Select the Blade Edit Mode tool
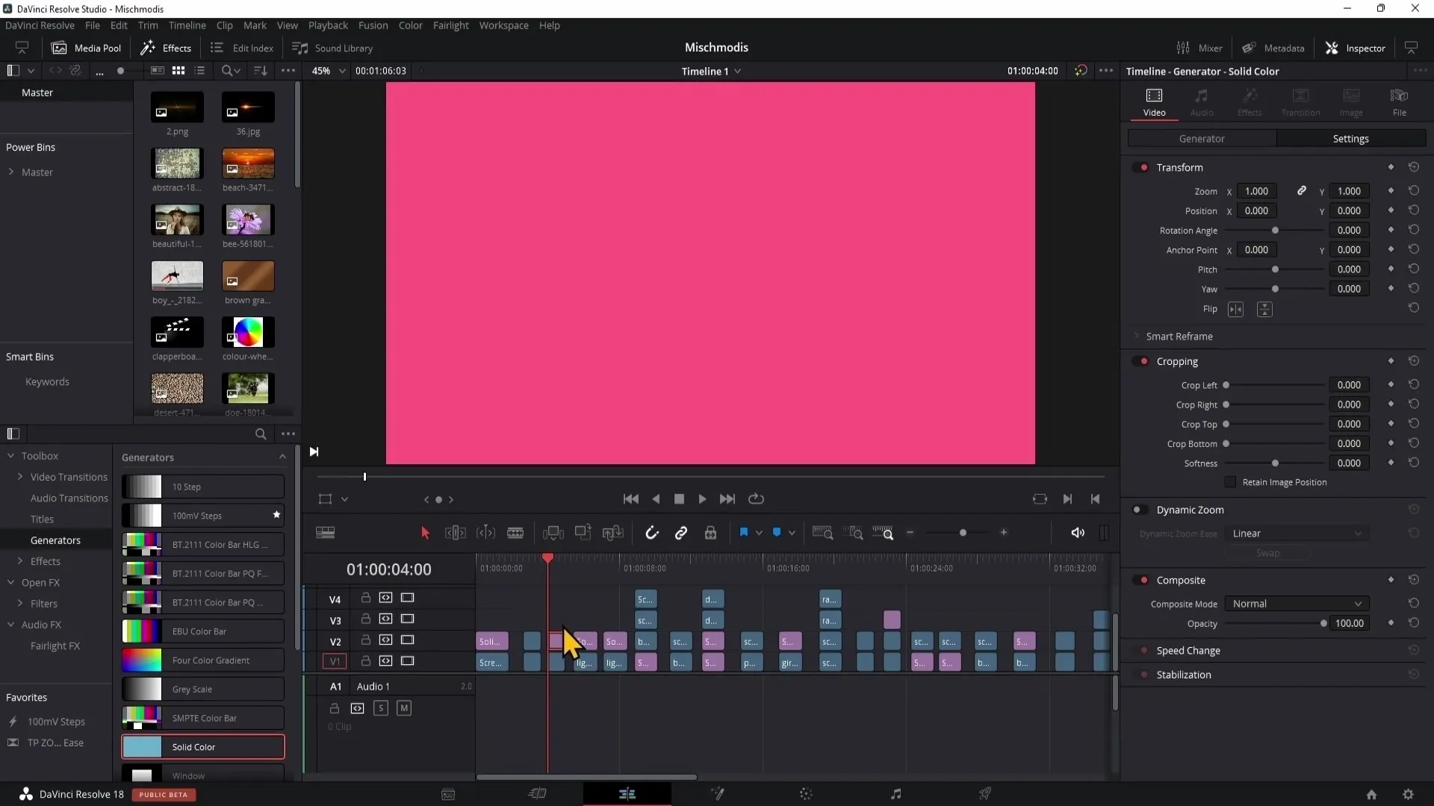This screenshot has height=806, width=1434. (515, 533)
